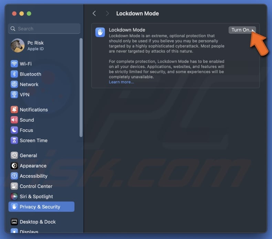
Task: Click the VPN sidebar icon
Action: [14, 95]
